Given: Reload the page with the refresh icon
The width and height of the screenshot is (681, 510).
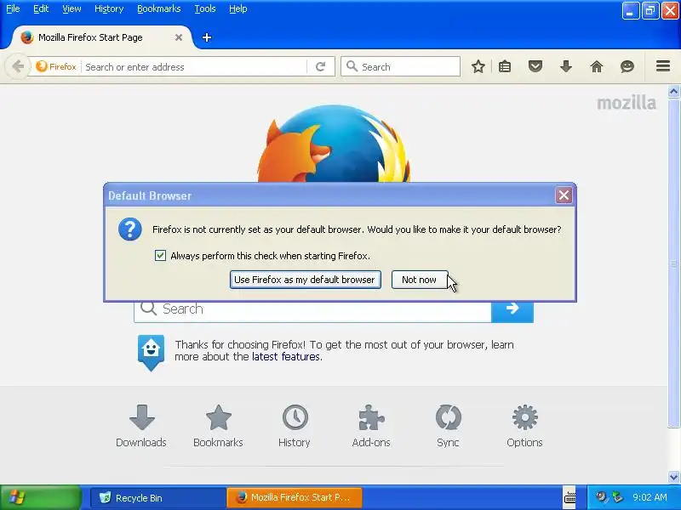Looking at the screenshot, I should (x=321, y=67).
